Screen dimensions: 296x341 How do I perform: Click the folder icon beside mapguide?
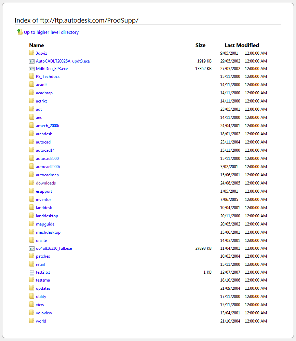pos(32,224)
